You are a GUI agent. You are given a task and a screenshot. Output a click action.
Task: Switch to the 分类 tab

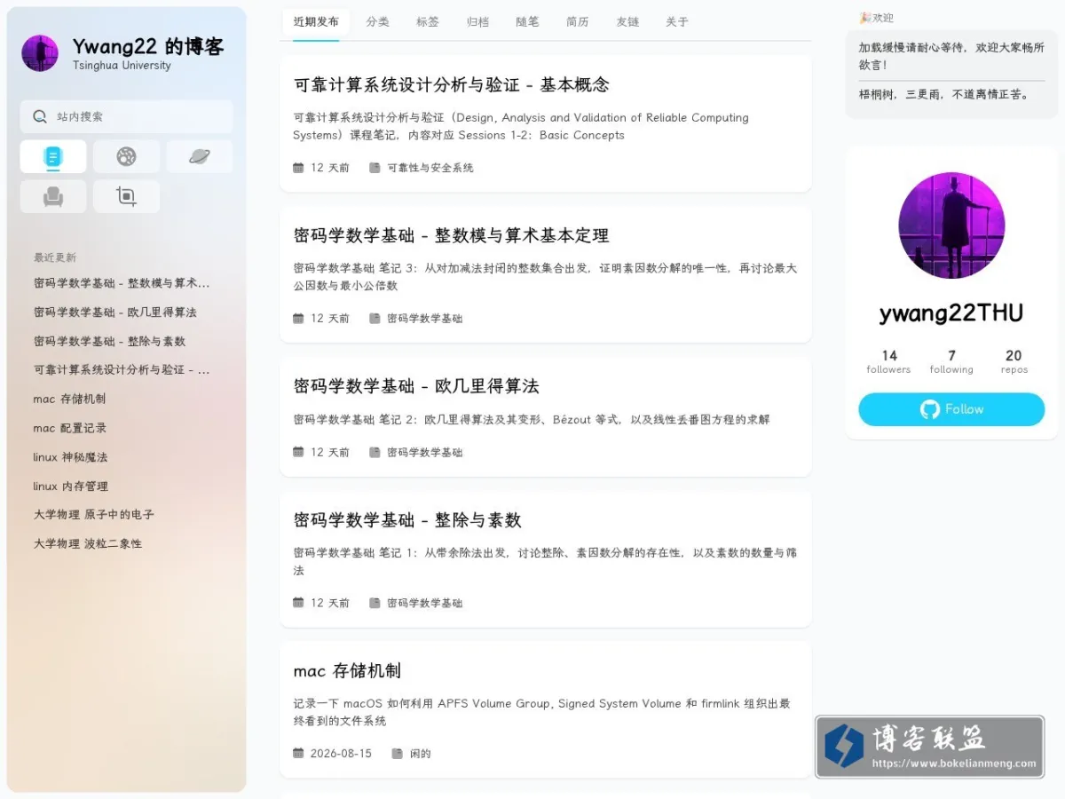[x=378, y=22]
